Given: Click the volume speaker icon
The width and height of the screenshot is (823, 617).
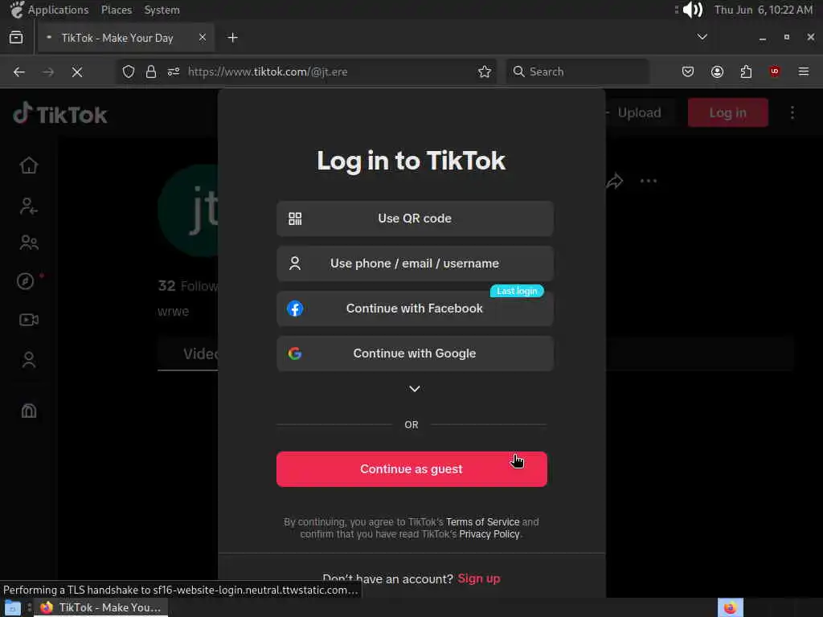Looking at the screenshot, I should [x=692, y=10].
